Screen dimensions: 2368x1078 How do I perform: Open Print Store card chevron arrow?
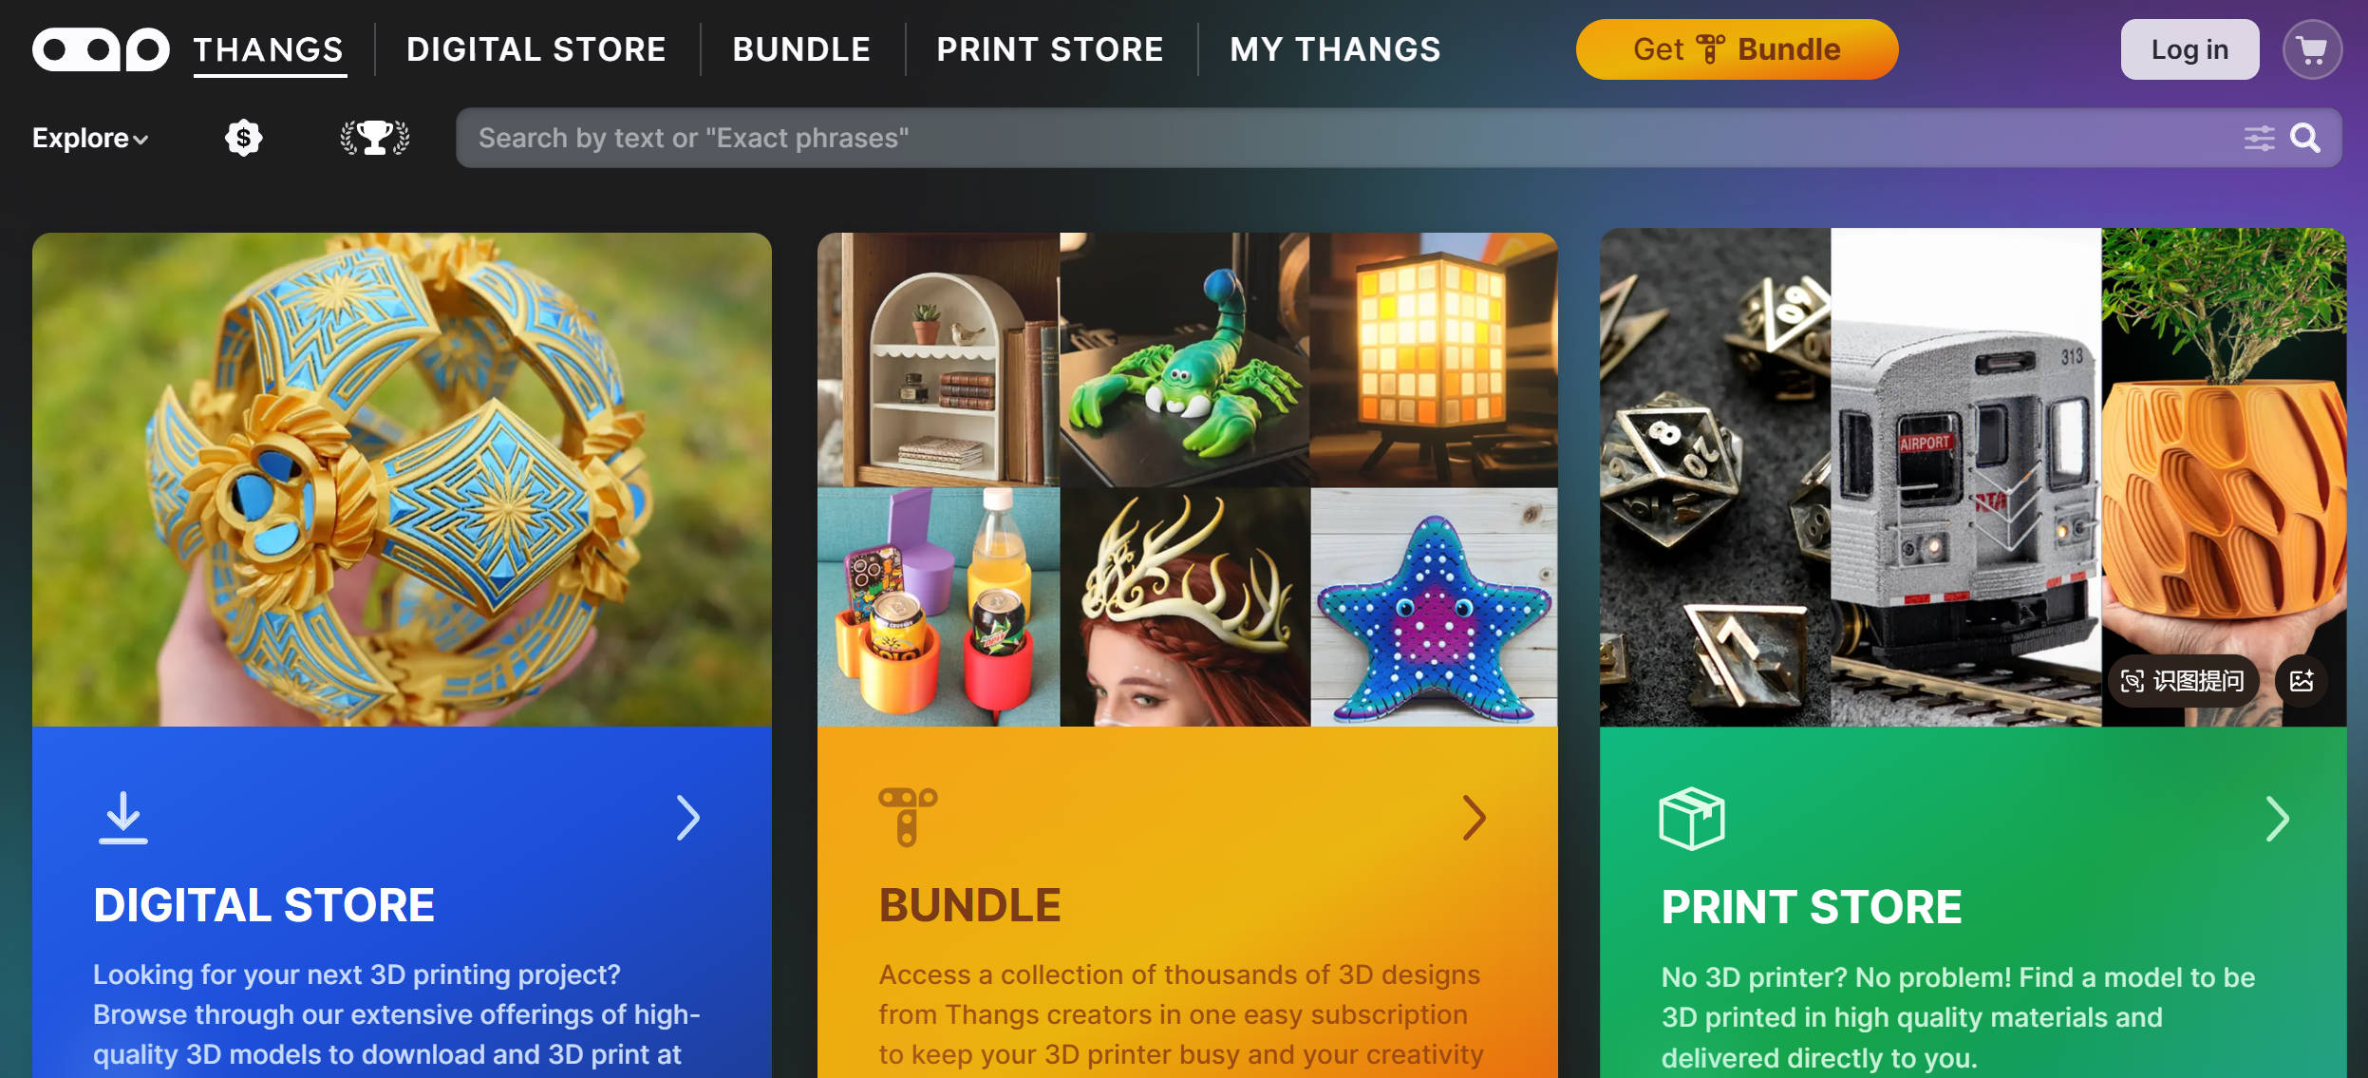coord(2277,819)
